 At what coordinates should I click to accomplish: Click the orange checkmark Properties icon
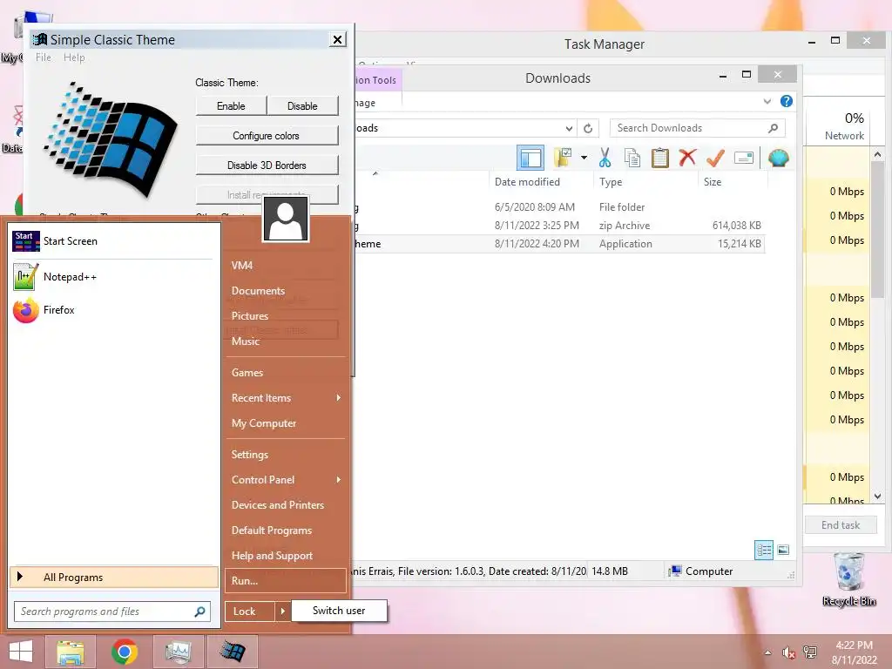pyautogui.click(x=715, y=158)
